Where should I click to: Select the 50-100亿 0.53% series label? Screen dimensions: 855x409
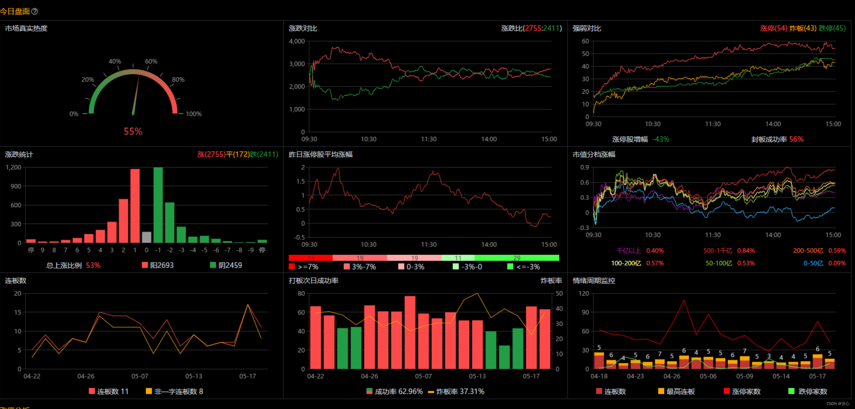(x=730, y=263)
